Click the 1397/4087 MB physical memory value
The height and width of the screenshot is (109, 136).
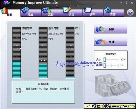point(29,34)
